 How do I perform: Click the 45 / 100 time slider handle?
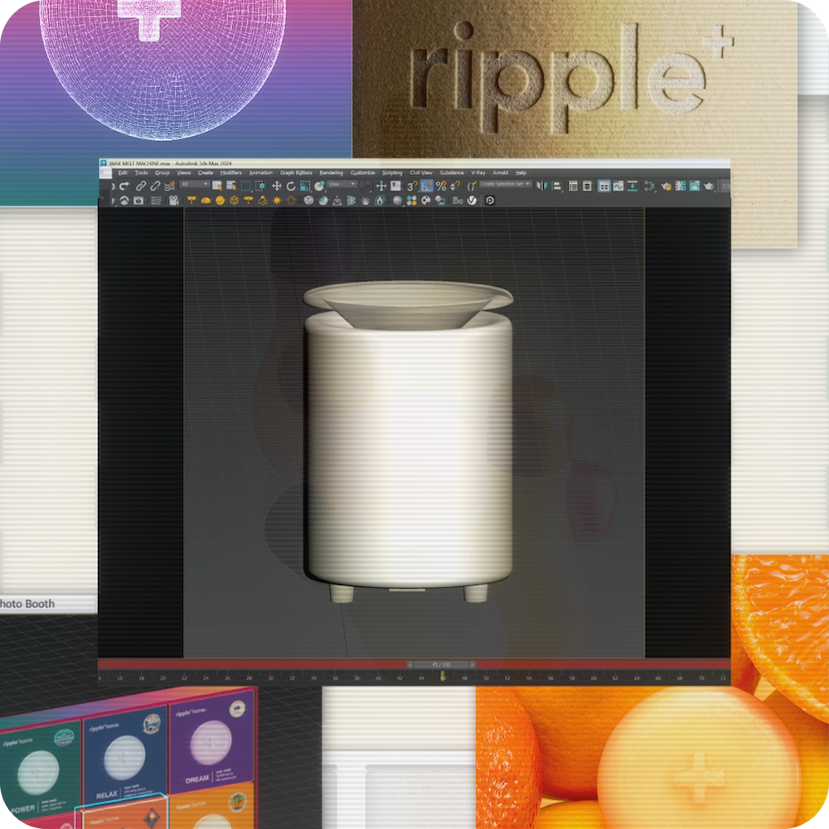440,665
